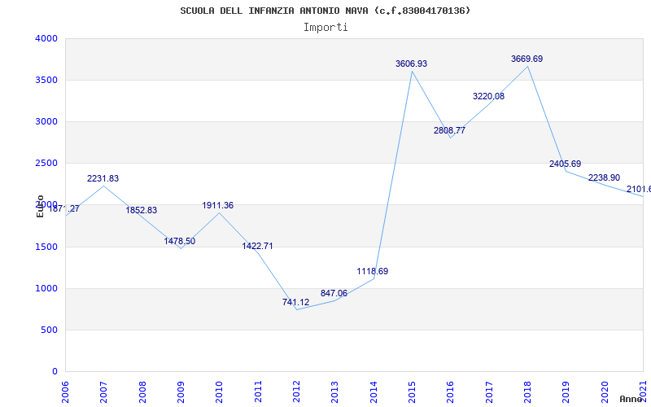Click the 3220.08 data label
The width and height of the screenshot is (651, 407).
pyautogui.click(x=489, y=96)
